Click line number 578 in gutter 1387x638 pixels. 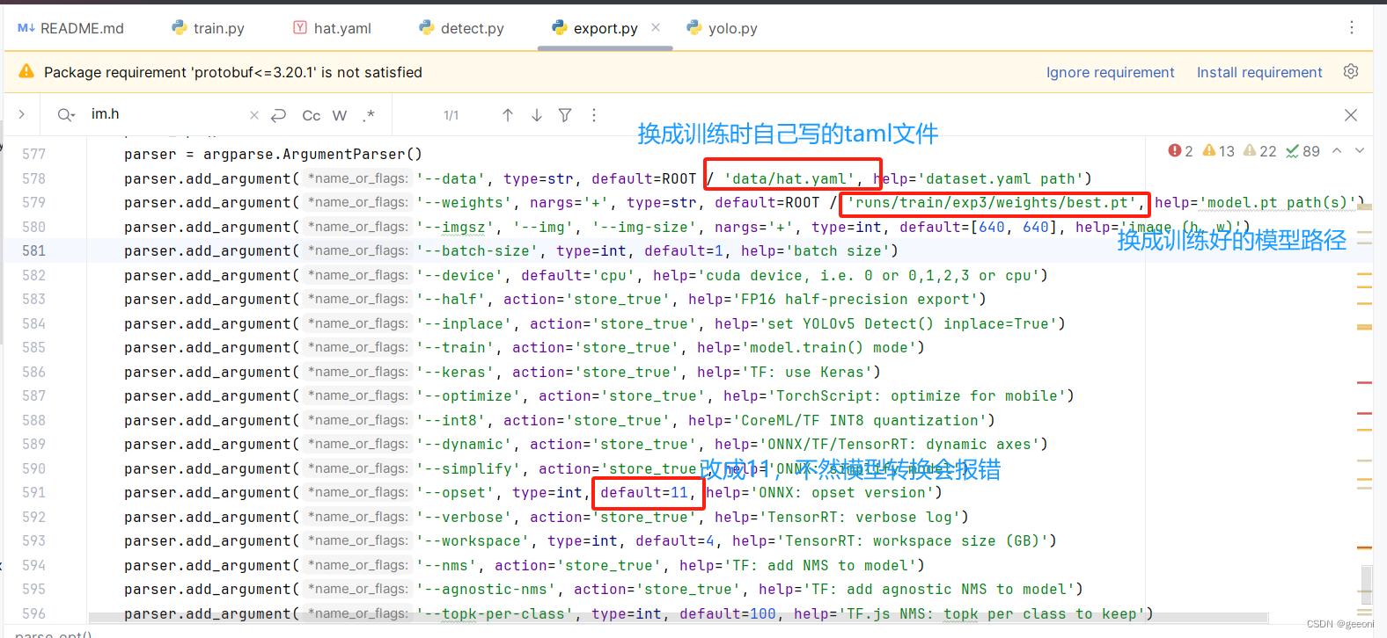(33, 178)
